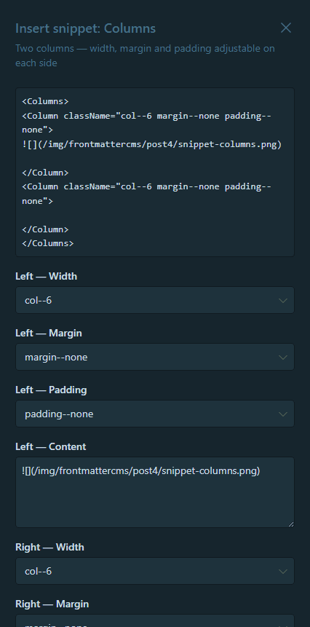Screen dimensions: 310x627
Task: Open the partially visible Right Margin dropdown
Action: tap(155, 621)
